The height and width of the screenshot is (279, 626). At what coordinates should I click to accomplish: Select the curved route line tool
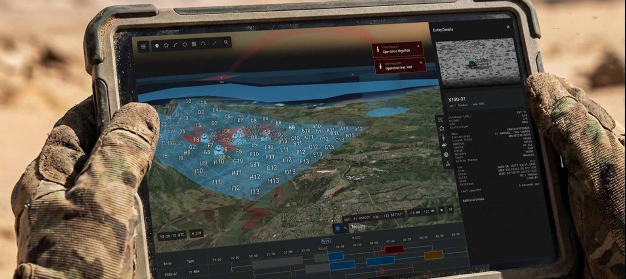click(x=176, y=45)
